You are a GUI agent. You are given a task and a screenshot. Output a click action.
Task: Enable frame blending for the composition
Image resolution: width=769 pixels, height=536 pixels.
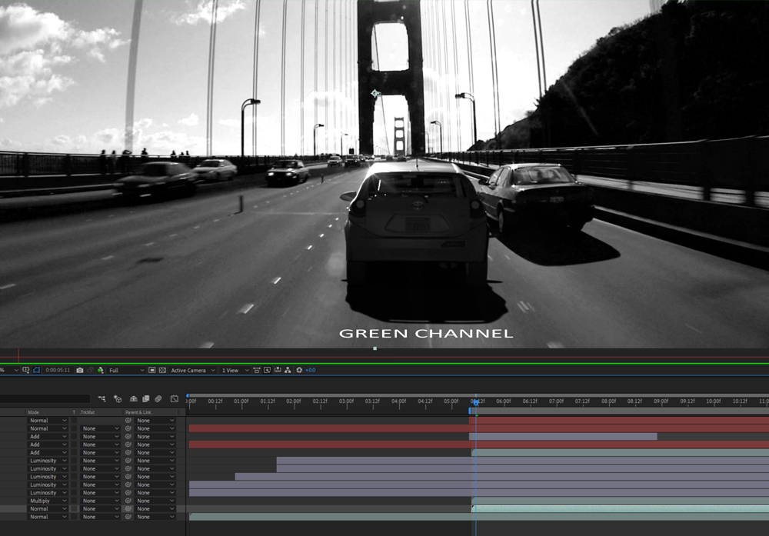[145, 398]
